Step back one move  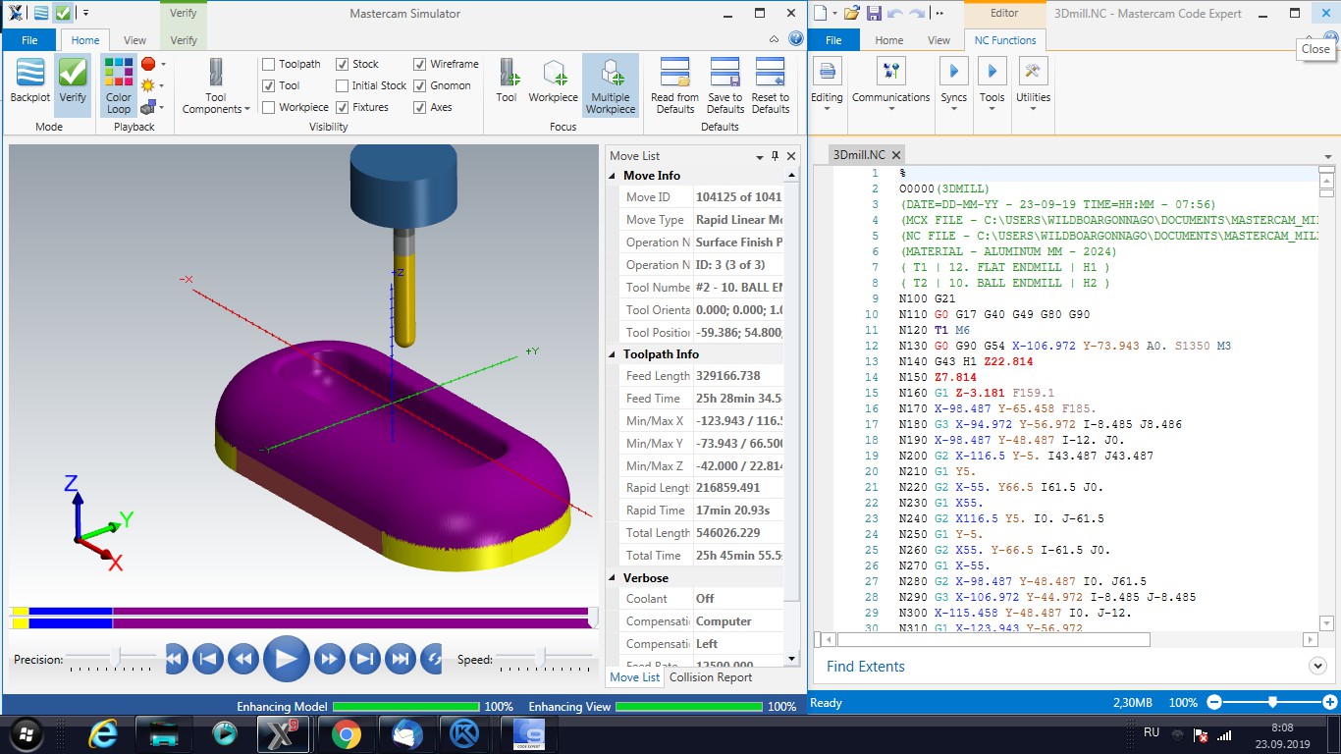tap(243, 659)
